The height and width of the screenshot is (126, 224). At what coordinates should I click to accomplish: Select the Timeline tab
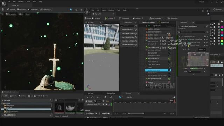tap(128, 93)
